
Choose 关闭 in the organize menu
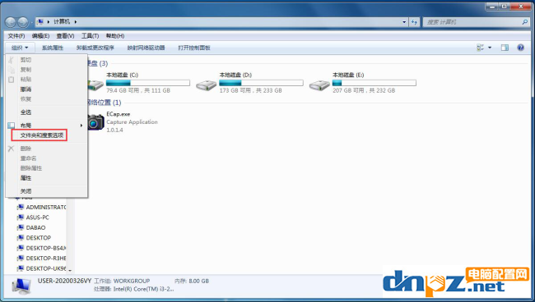click(26, 191)
